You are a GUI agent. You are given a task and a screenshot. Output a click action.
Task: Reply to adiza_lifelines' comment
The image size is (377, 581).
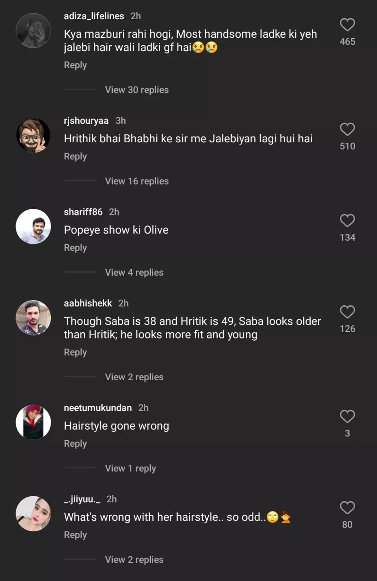75,65
